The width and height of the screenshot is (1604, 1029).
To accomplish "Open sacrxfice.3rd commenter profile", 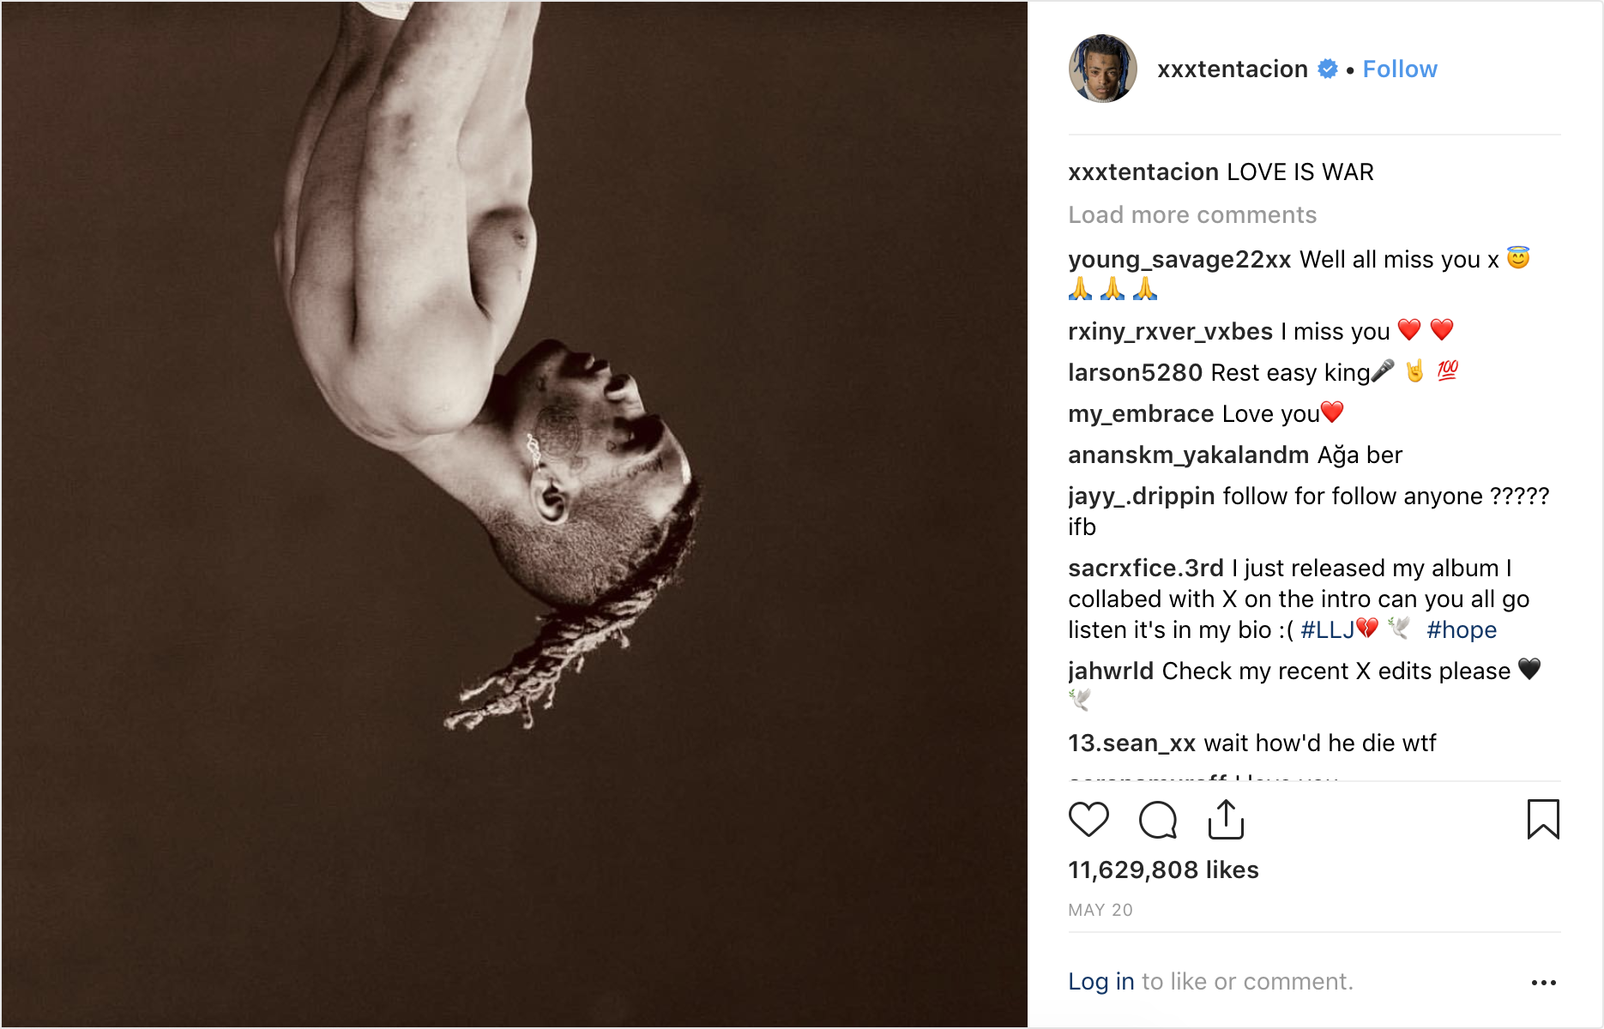I will 1145,569.
